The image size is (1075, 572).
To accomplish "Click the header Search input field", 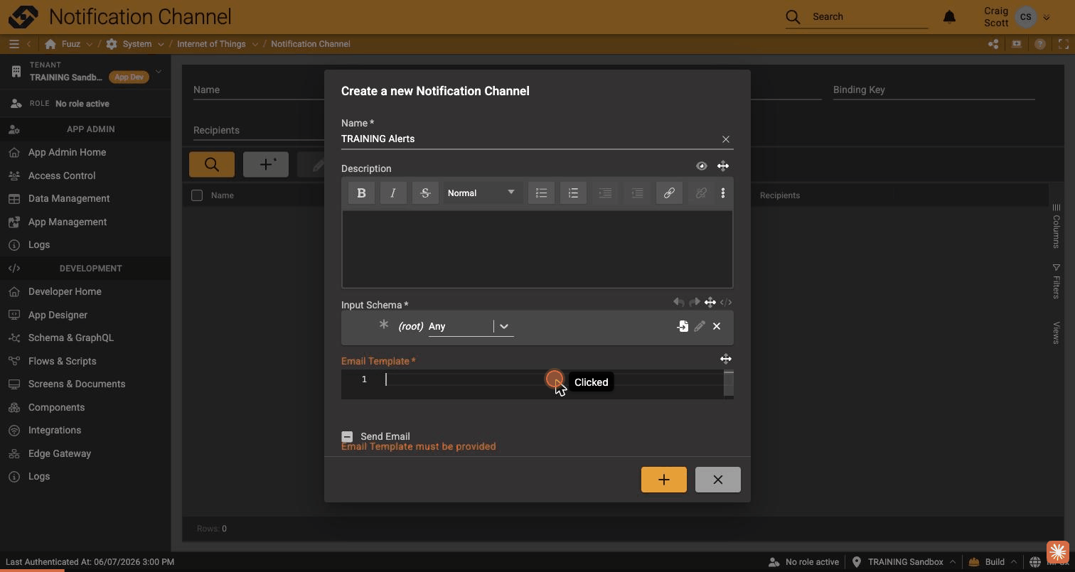I will 869,16.
